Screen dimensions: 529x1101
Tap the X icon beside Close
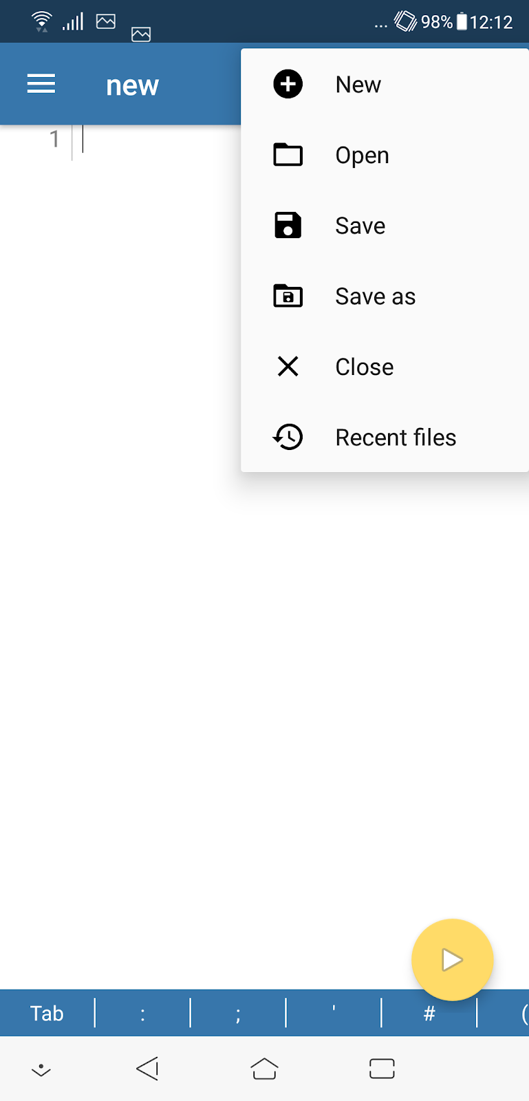(288, 366)
